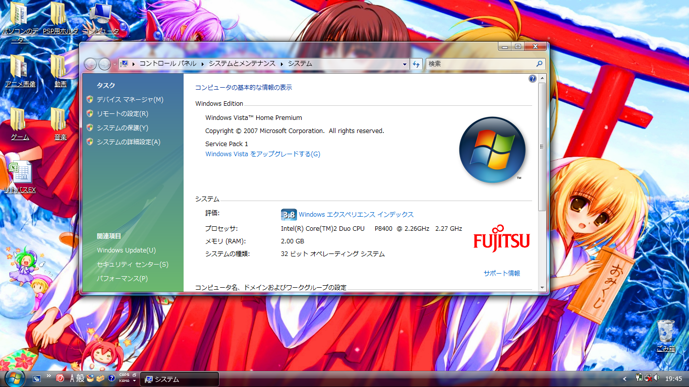The image size is (689, 387).
Task: Select the ごみ箱 recycle bin icon
Action: pyautogui.click(x=666, y=336)
